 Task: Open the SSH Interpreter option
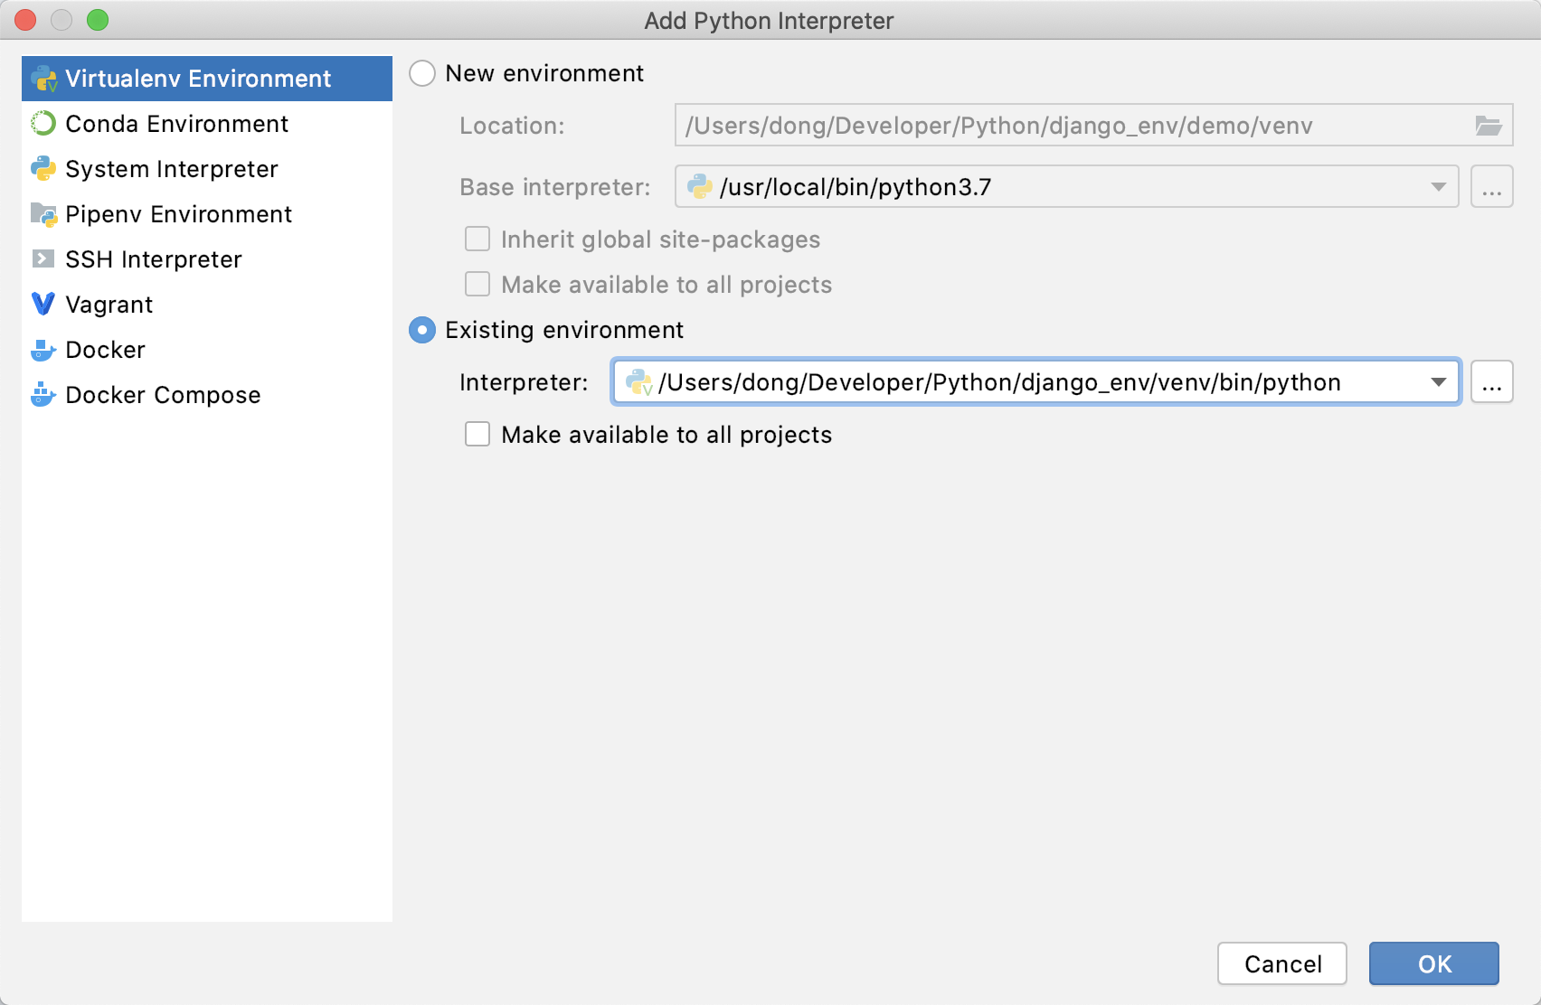[207, 259]
